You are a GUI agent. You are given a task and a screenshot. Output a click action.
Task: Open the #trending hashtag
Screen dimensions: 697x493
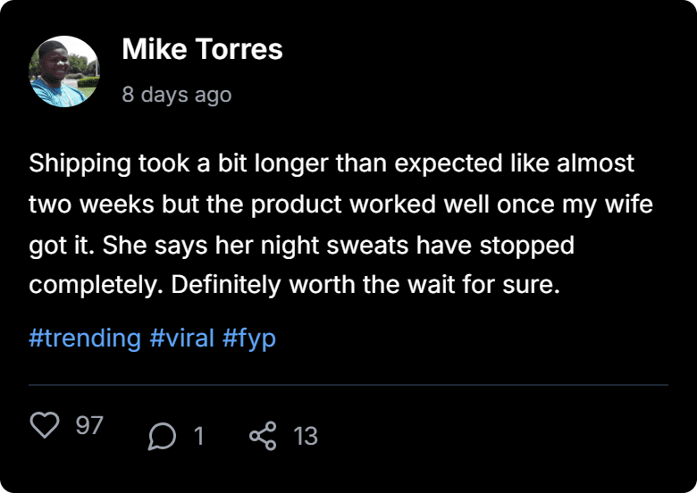[85, 338]
